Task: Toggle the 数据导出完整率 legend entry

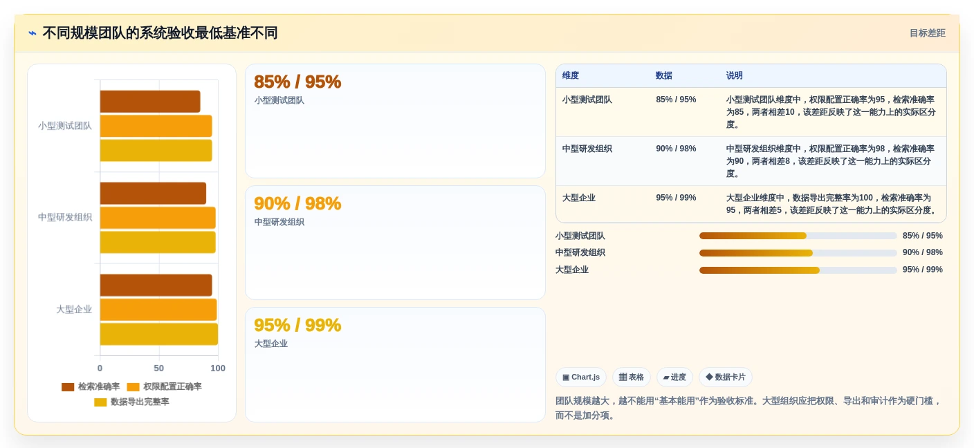Action: pyautogui.click(x=131, y=402)
